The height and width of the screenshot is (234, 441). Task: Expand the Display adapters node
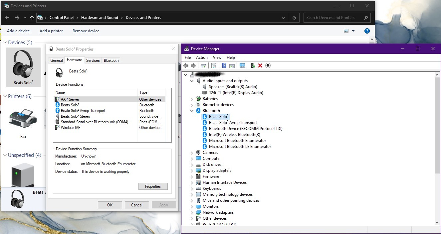click(x=192, y=171)
